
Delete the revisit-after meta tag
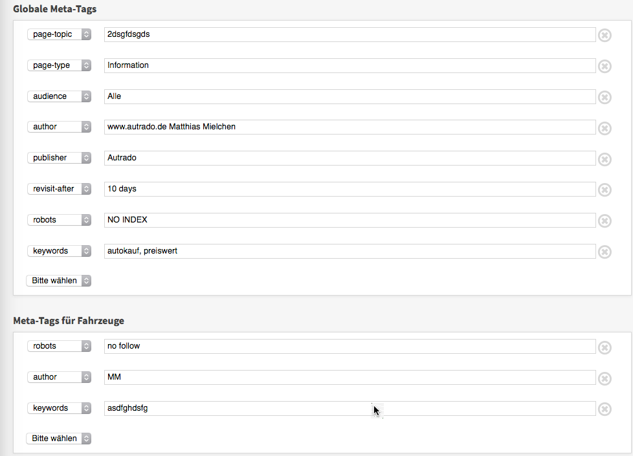[x=604, y=190]
